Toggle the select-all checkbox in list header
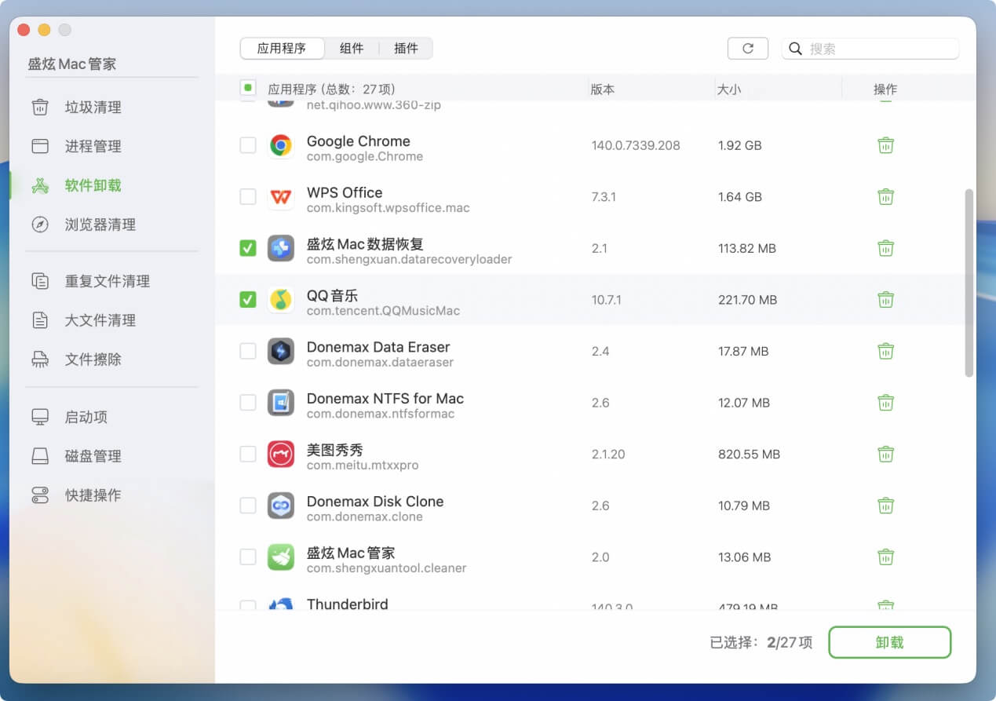 248,89
